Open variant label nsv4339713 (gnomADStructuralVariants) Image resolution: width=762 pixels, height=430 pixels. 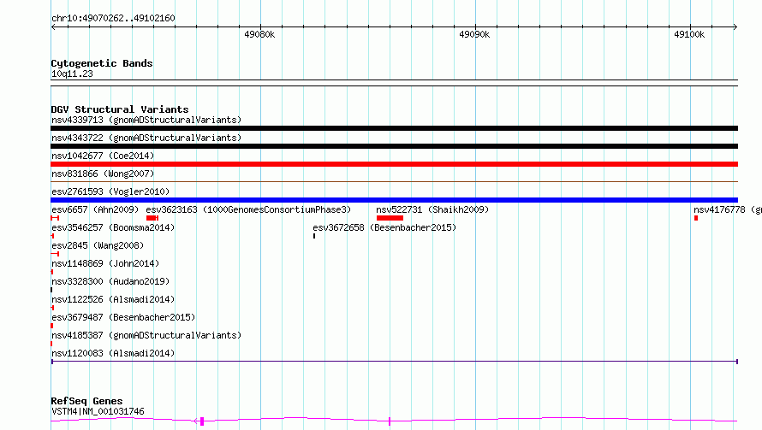[146, 120]
